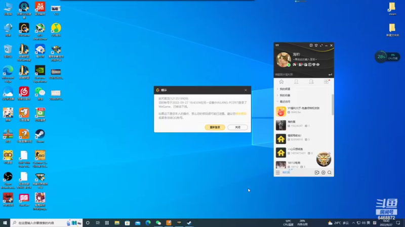Close the WeGame prompt with X
The image size is (405, 227).
click(246, 90)
